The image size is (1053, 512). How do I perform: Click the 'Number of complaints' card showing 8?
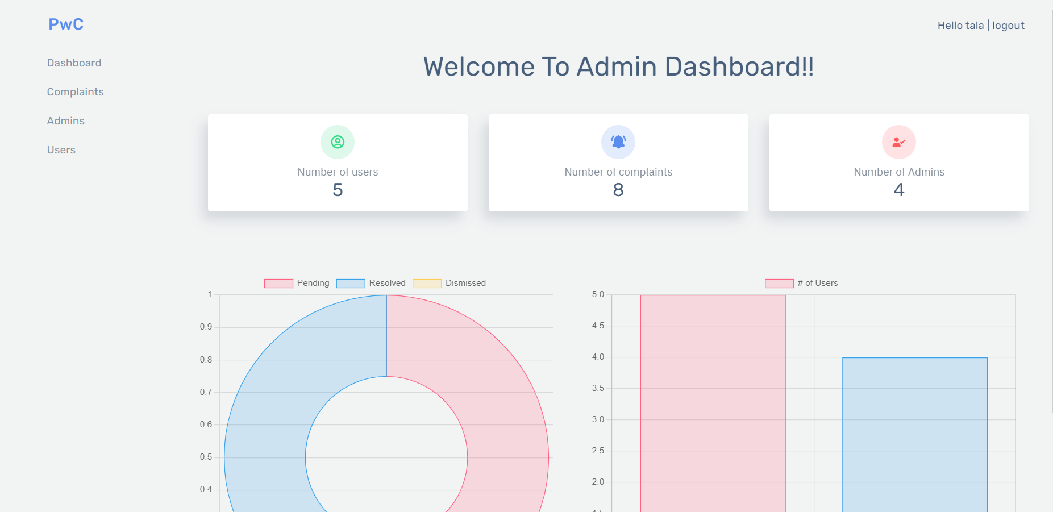618,163
